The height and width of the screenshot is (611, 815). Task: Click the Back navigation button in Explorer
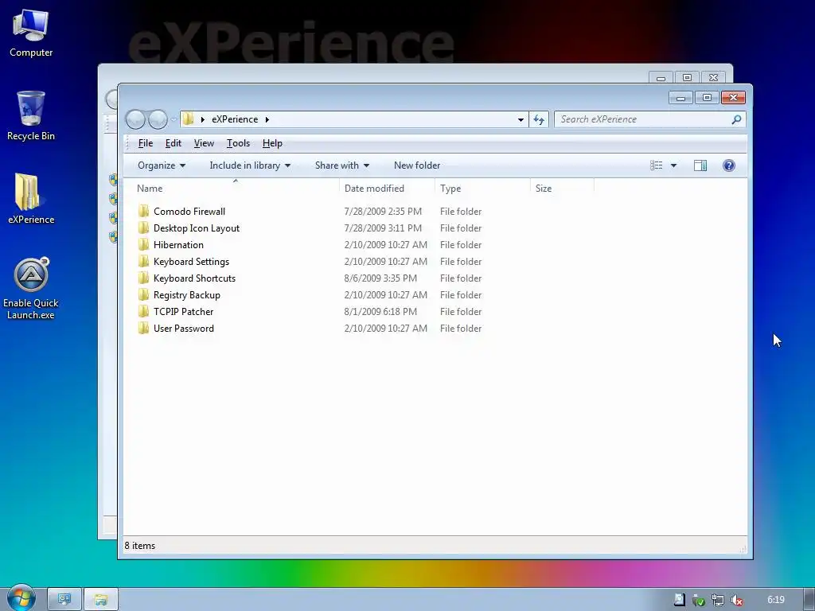(135, 119)
